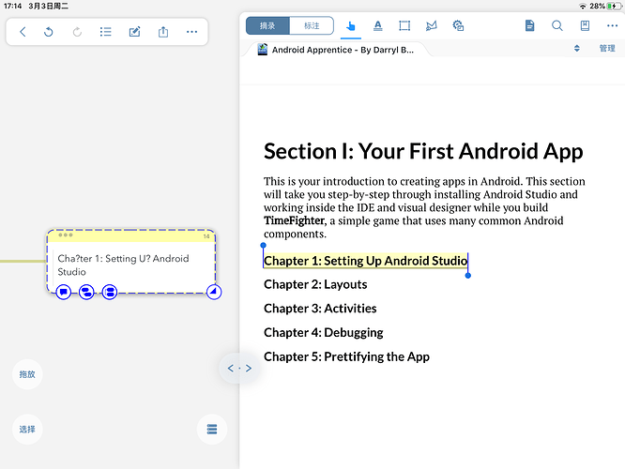625x469 pixels.
Task: Tap the card's third circular action icon
Action: pos(110,292)
